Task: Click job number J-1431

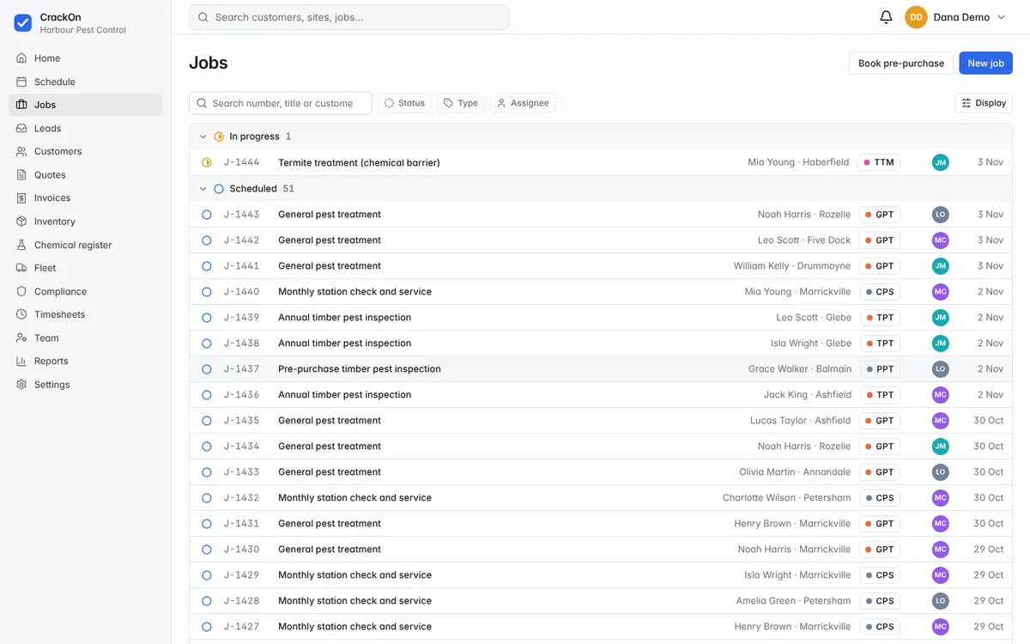Action: coord(241,524)
